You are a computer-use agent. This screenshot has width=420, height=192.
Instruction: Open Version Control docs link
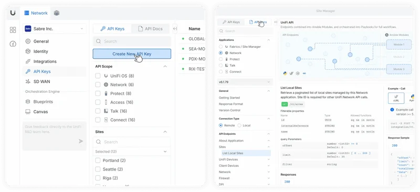click(229, 110)
